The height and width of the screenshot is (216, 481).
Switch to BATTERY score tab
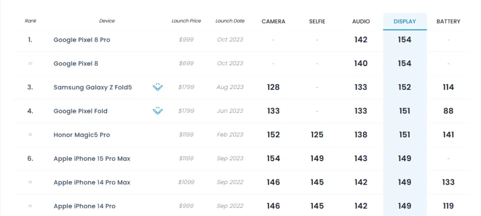click(x=448, y=22)
